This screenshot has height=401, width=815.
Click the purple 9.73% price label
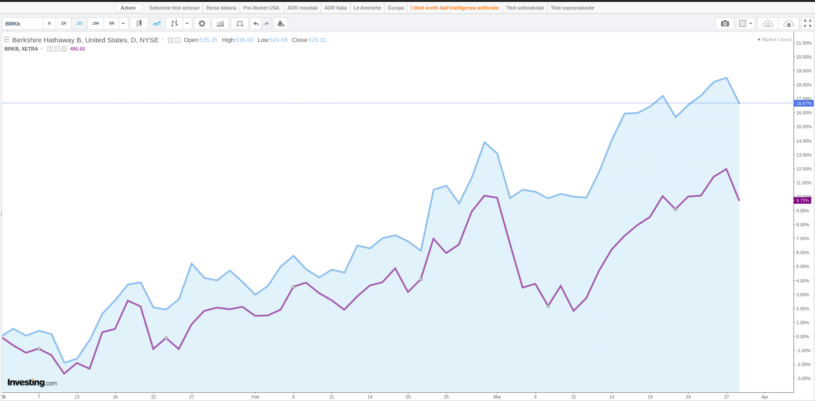pyautogui.click(x=803, y=200)
